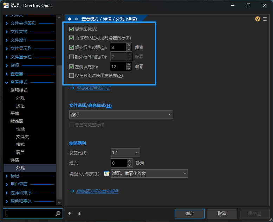Open the 整行 highlight style dropdown
The height and width of the screenshot is (222, 273).
point(121,115)
